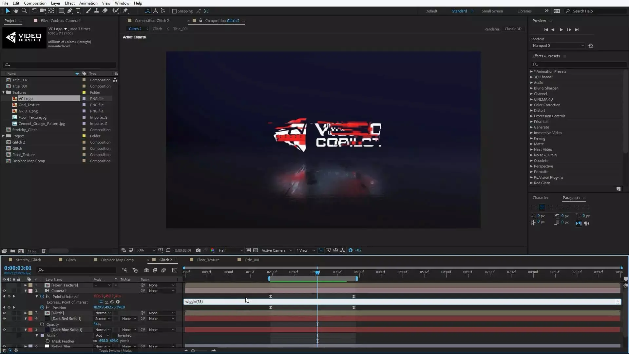Select the Hand tool

pyautogui.click(x=16, y=11)
